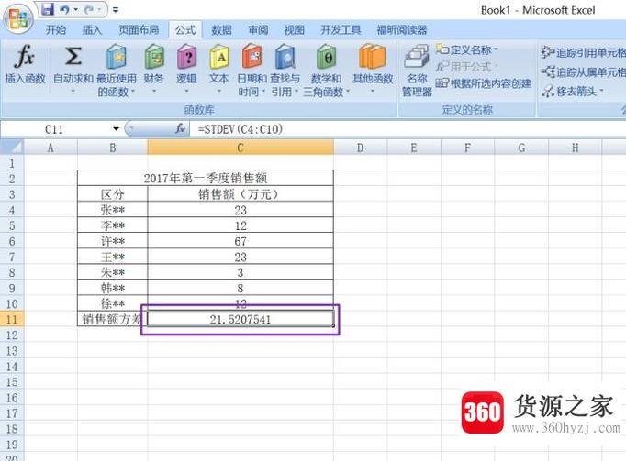The height and width of the screenshot is (461, 626).
Task: Click 定义名称 button
Action: [x=466, y=49]
